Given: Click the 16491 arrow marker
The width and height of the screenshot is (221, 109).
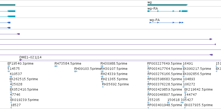Looking at the screenshot, I should click(x=184, y=66).
